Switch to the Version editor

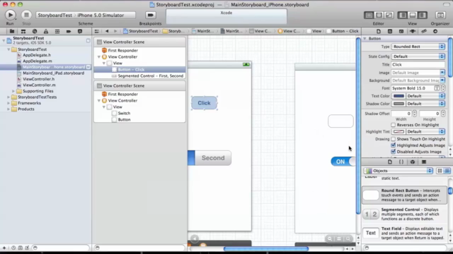pos(389,15)
